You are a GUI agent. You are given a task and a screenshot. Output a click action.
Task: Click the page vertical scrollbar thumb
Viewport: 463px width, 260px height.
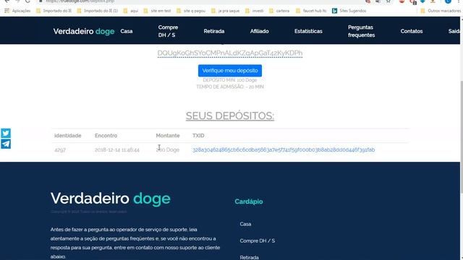pyautogui.click(x=462, y=137)
